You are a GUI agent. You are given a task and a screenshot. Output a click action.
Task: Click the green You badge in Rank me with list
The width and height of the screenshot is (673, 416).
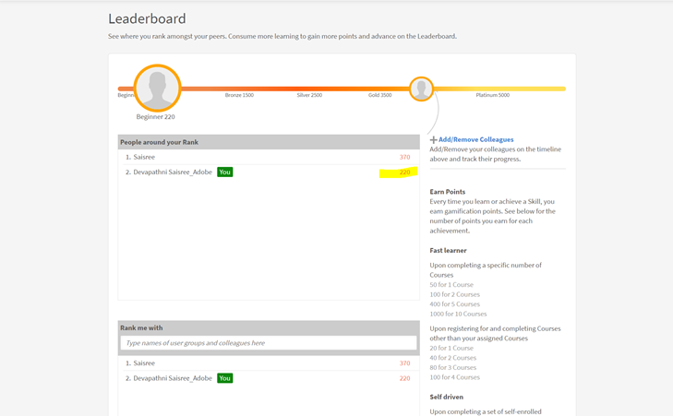pos(224,378)
